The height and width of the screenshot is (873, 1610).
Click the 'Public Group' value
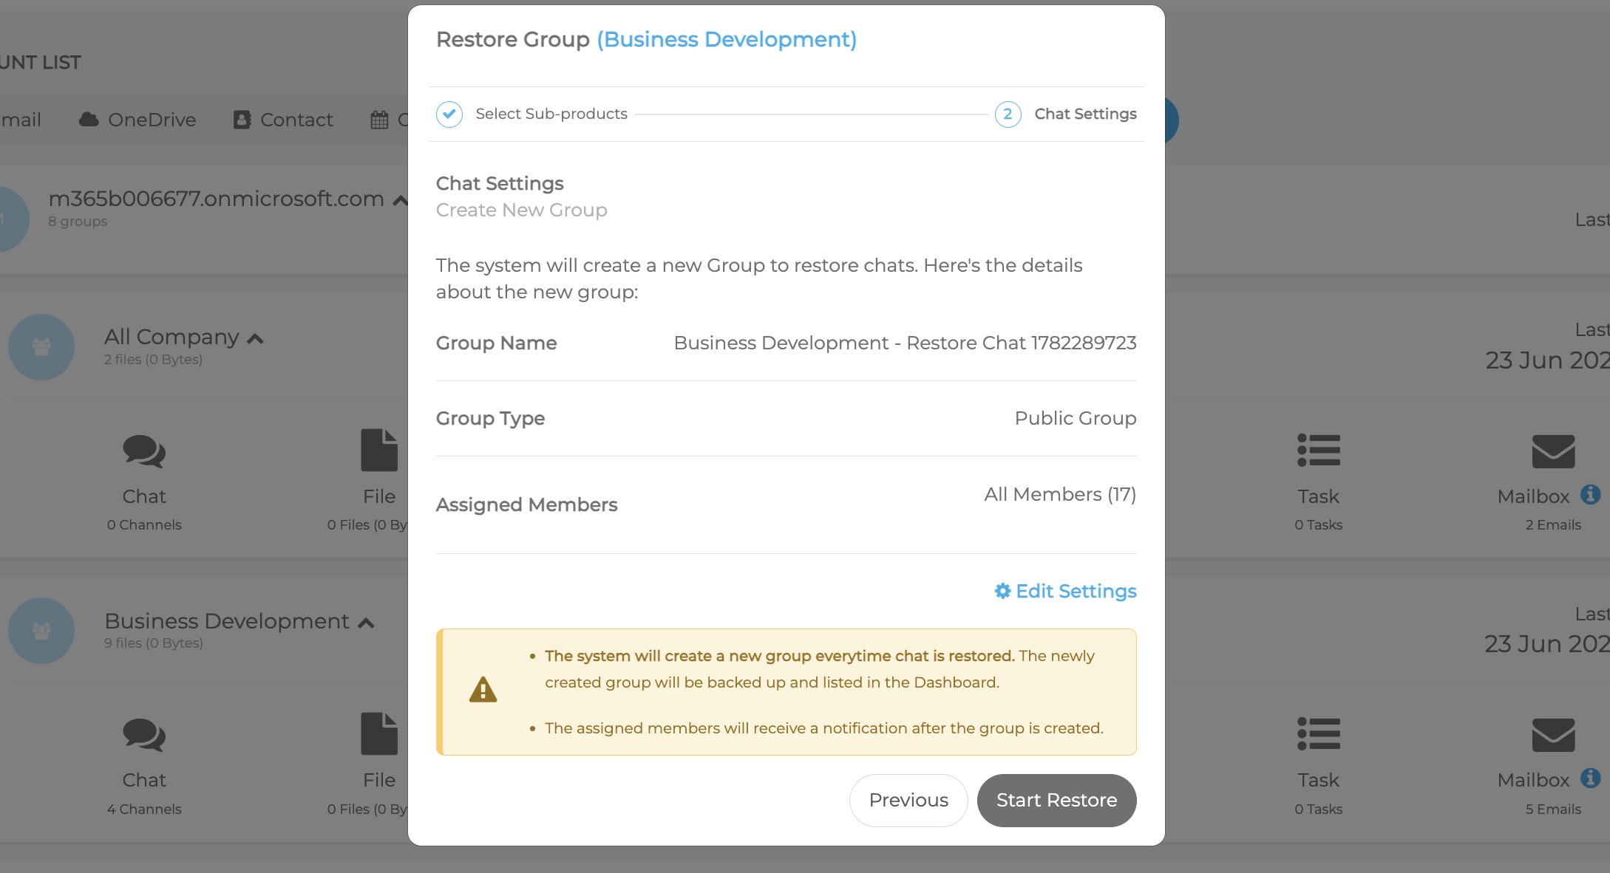[x=1076, y=418]
